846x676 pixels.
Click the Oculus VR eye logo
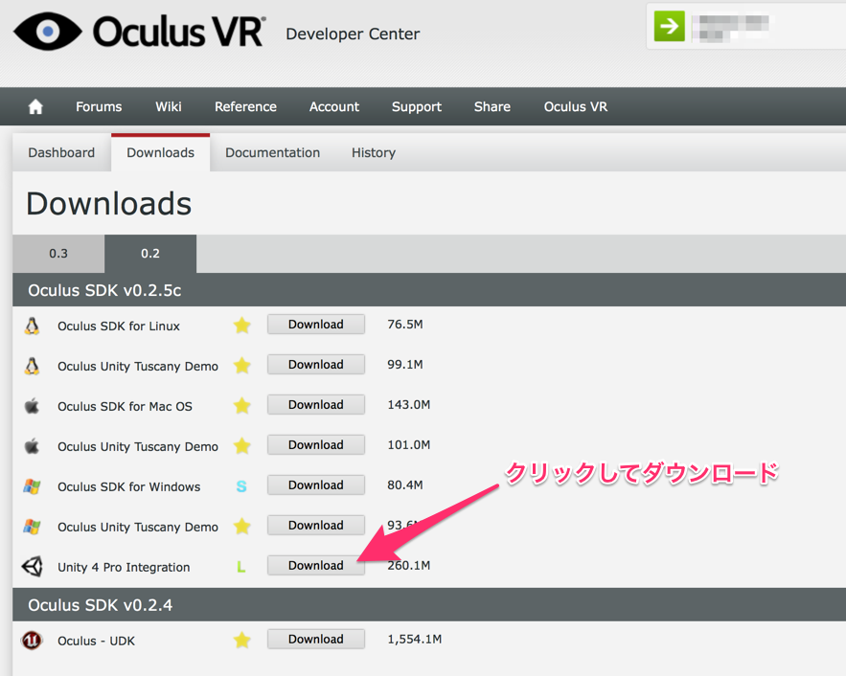click(x=48, y=32)
